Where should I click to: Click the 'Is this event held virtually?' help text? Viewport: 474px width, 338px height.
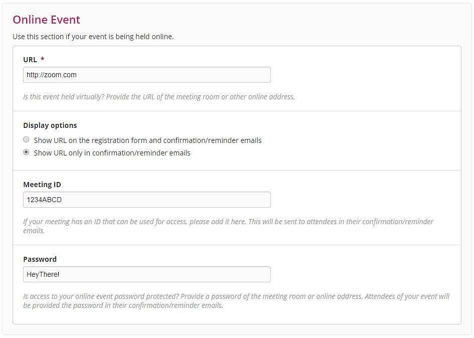159,97
